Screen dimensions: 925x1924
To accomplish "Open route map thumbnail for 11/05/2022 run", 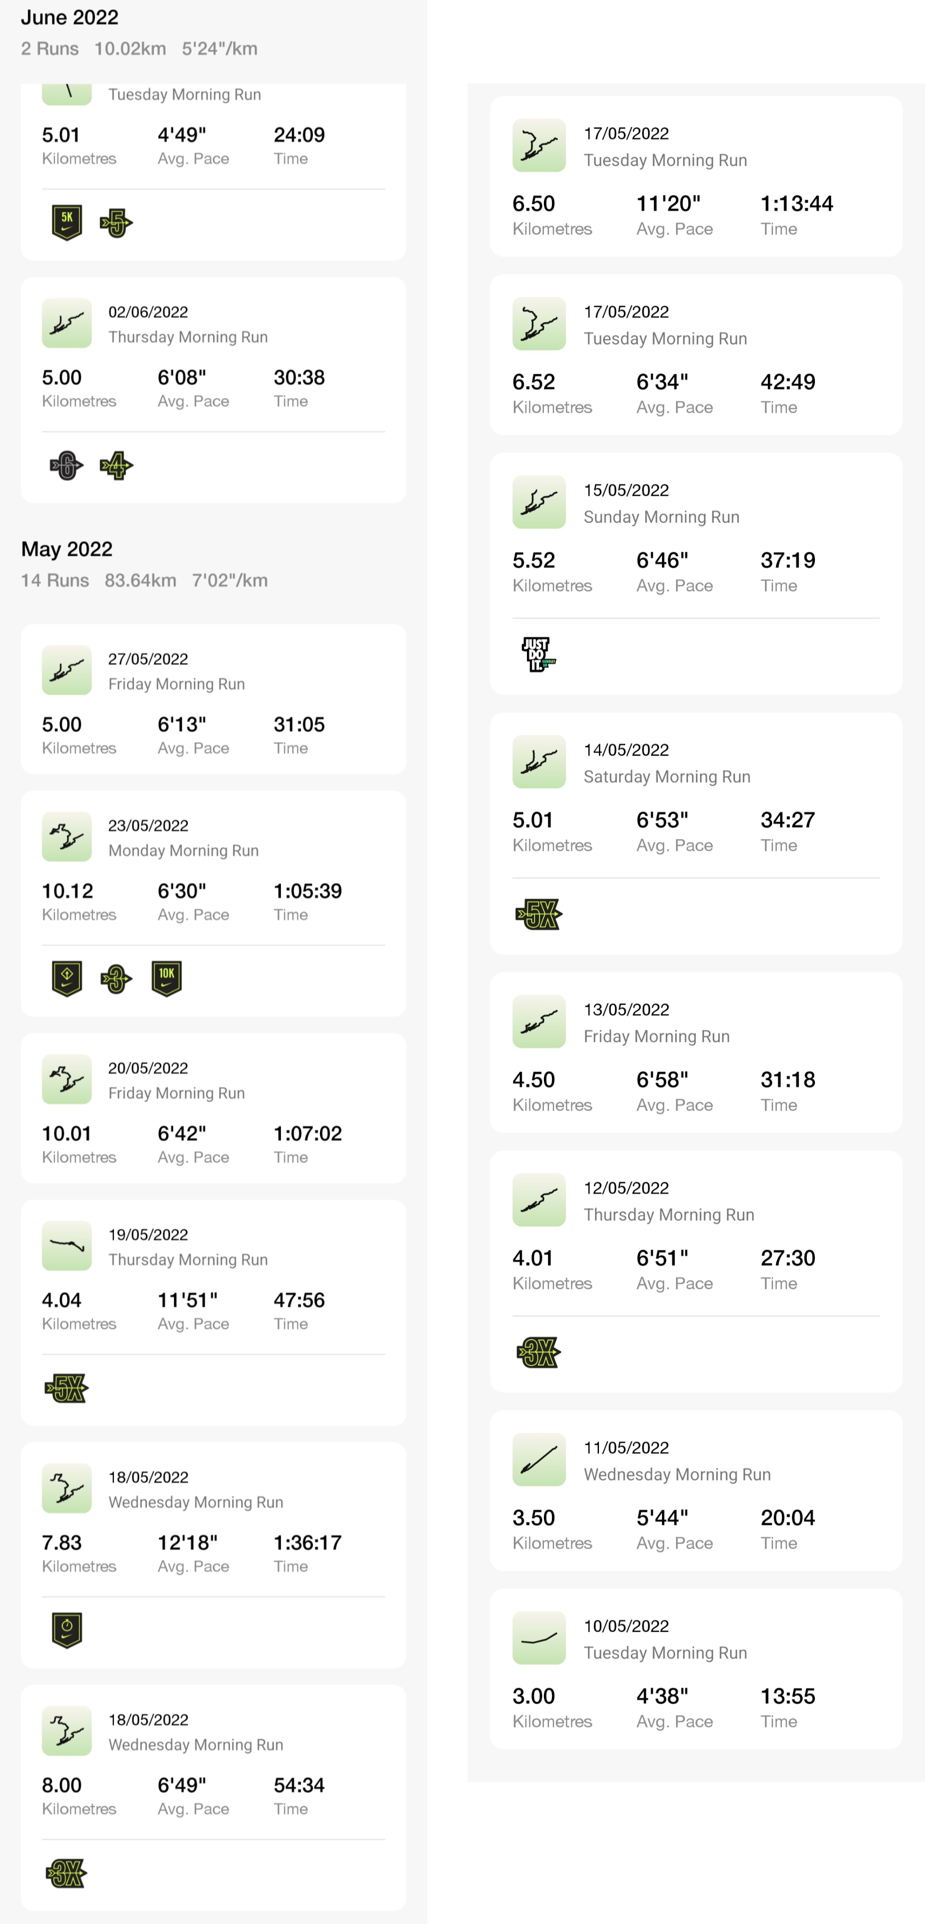I will pyautogui.click(x=538, y=1459).
